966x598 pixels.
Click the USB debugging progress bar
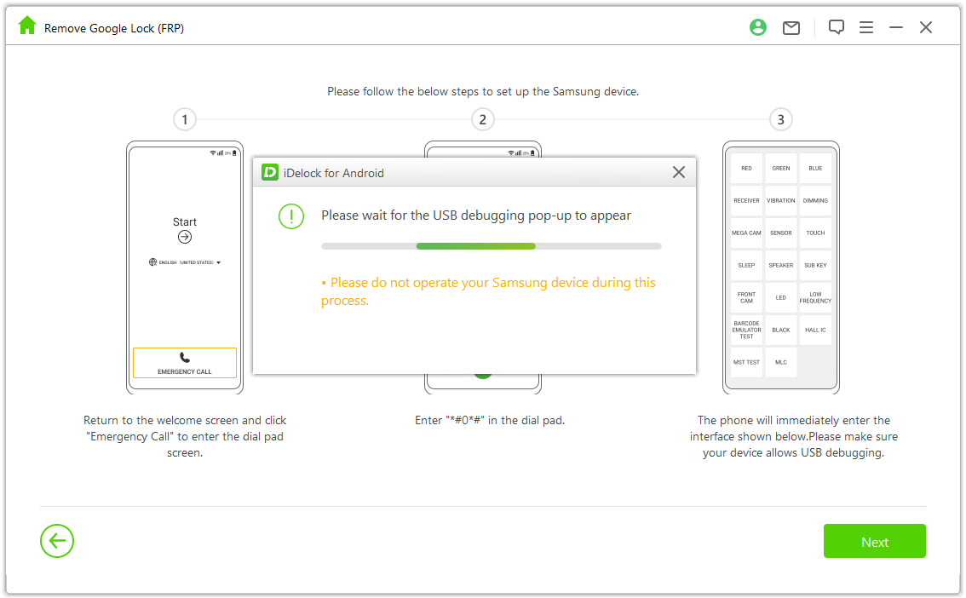coord(491,246)
